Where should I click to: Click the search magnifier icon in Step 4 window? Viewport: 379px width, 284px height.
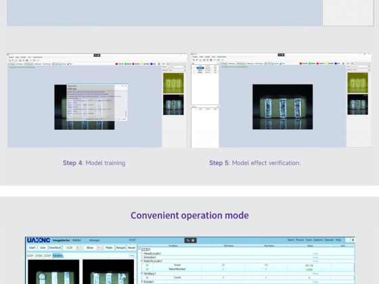pos(185,67)
